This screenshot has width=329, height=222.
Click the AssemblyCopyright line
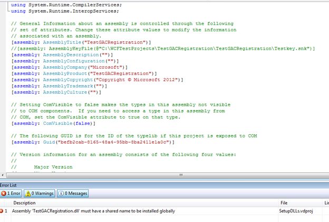(x=97, y=80)
